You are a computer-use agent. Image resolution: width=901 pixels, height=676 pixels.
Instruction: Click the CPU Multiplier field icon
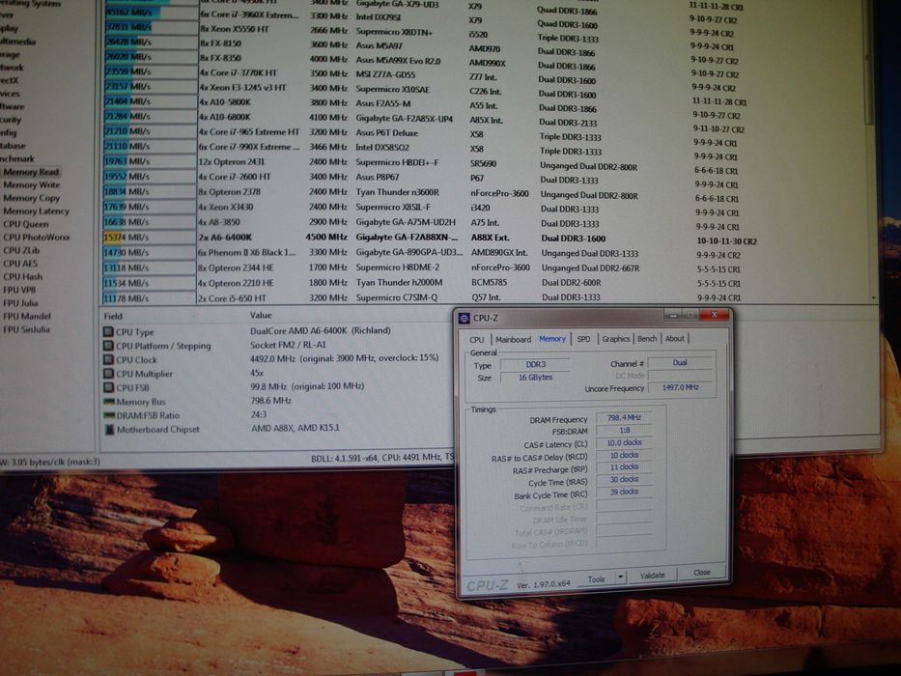(x=108, y=374)
